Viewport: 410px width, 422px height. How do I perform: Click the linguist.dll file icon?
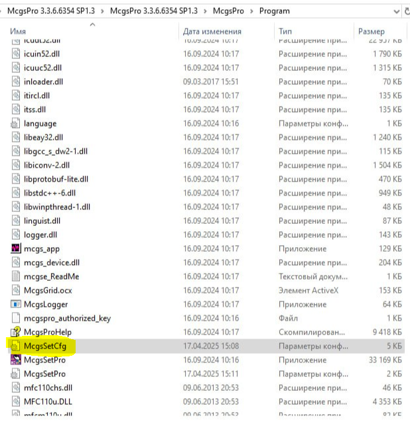(x=16, y=221)
